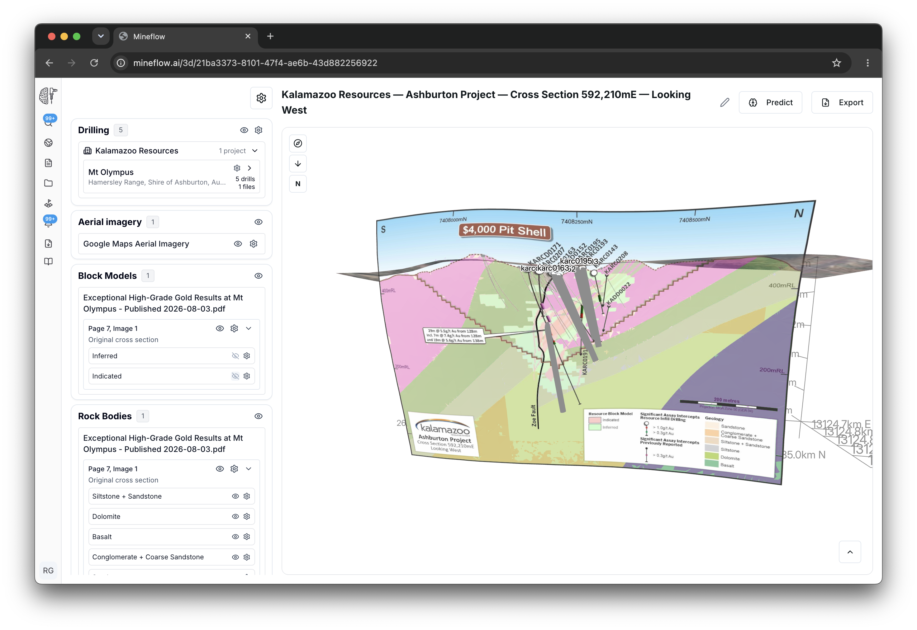Toggle Aerial imagery section visibility eye

pos(259,222)
